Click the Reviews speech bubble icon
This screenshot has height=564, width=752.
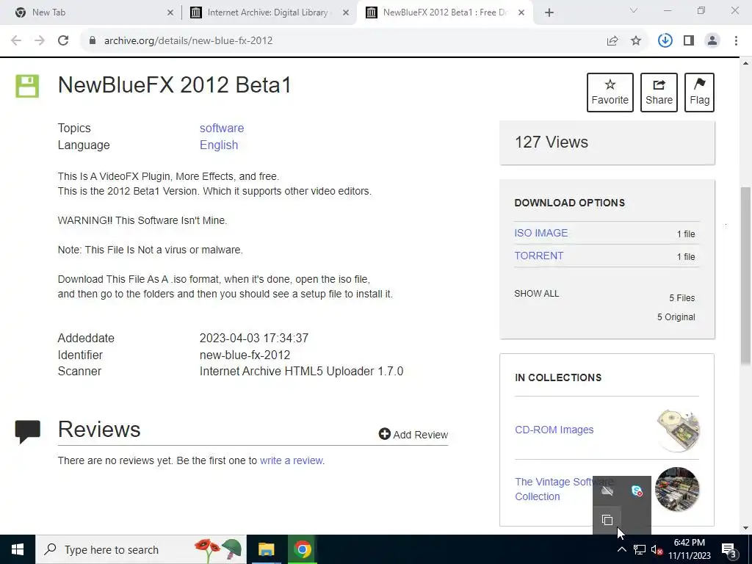point(28,432)
